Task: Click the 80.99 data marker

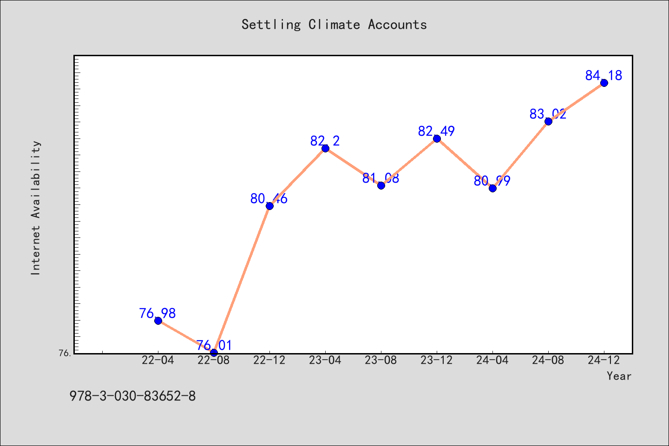Action: (492, 188)
